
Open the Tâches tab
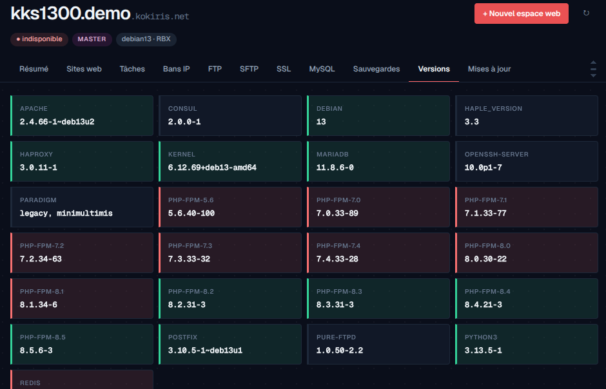(132, 69)
